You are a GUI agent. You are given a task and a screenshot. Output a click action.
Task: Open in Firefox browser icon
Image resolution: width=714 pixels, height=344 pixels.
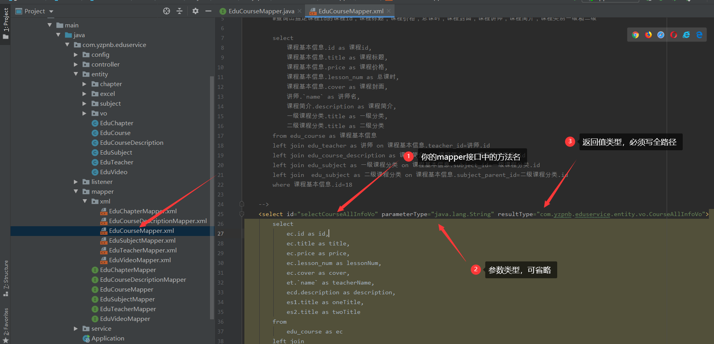point(648,35)
